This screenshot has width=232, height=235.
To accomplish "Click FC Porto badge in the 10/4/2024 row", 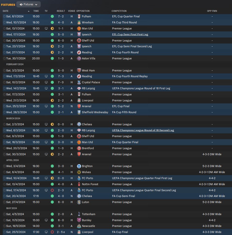I will pyautogui.click(x=79, y=178).
